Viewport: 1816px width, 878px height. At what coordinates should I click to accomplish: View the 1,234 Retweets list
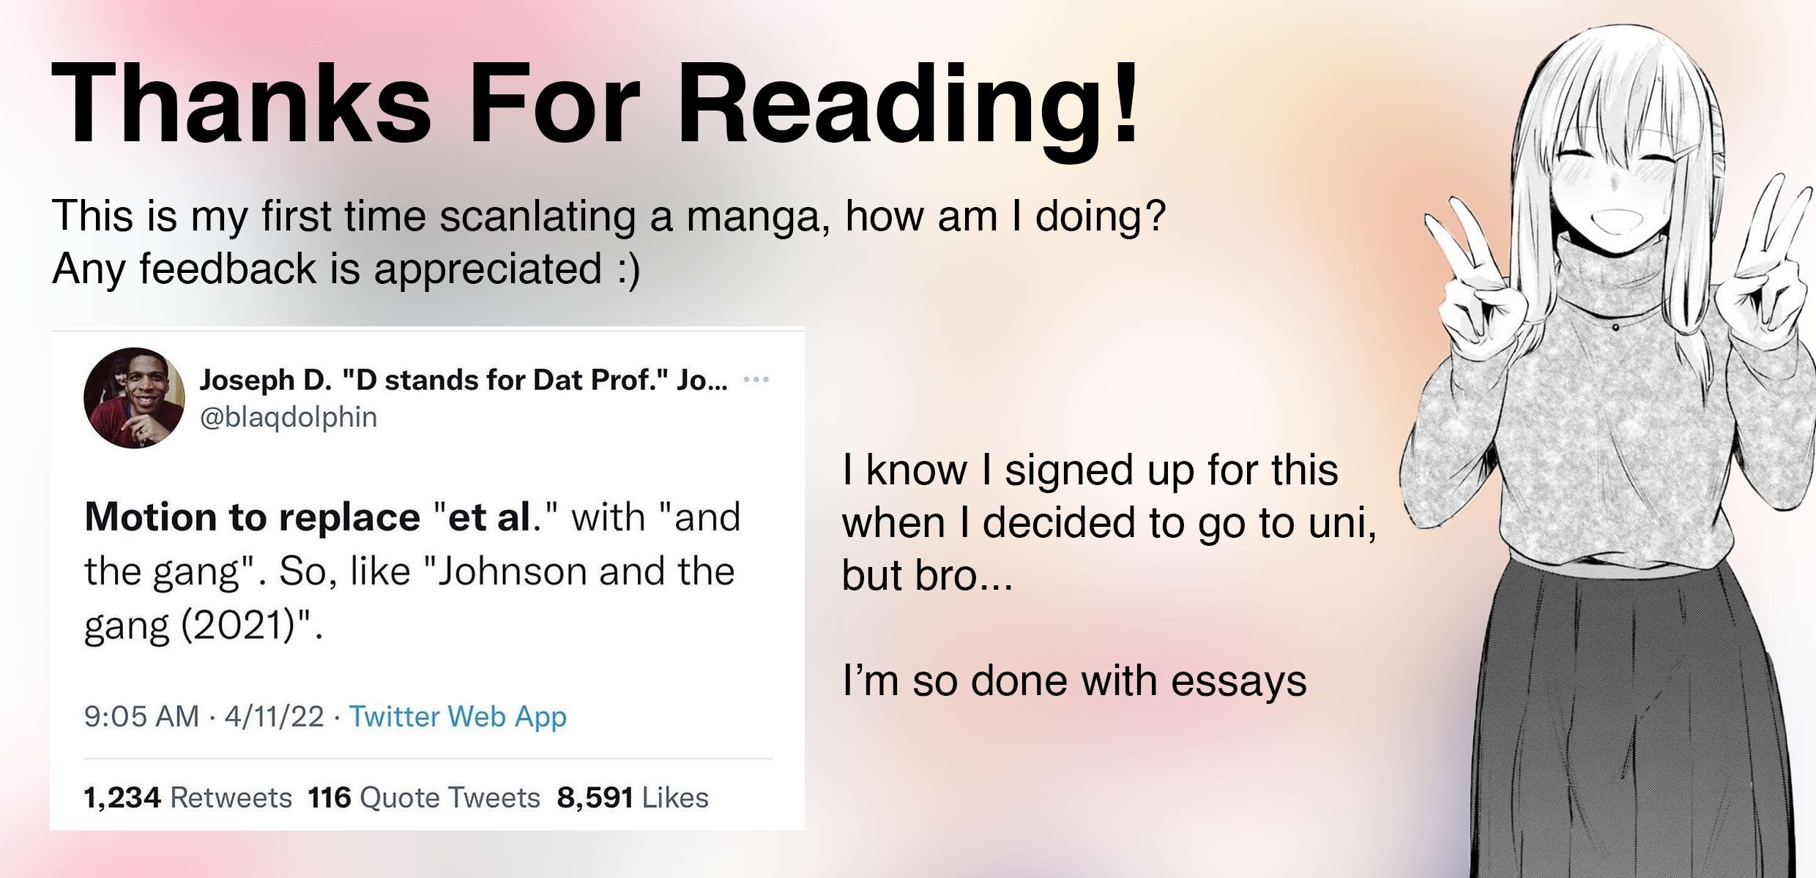[x=188, y=798]
